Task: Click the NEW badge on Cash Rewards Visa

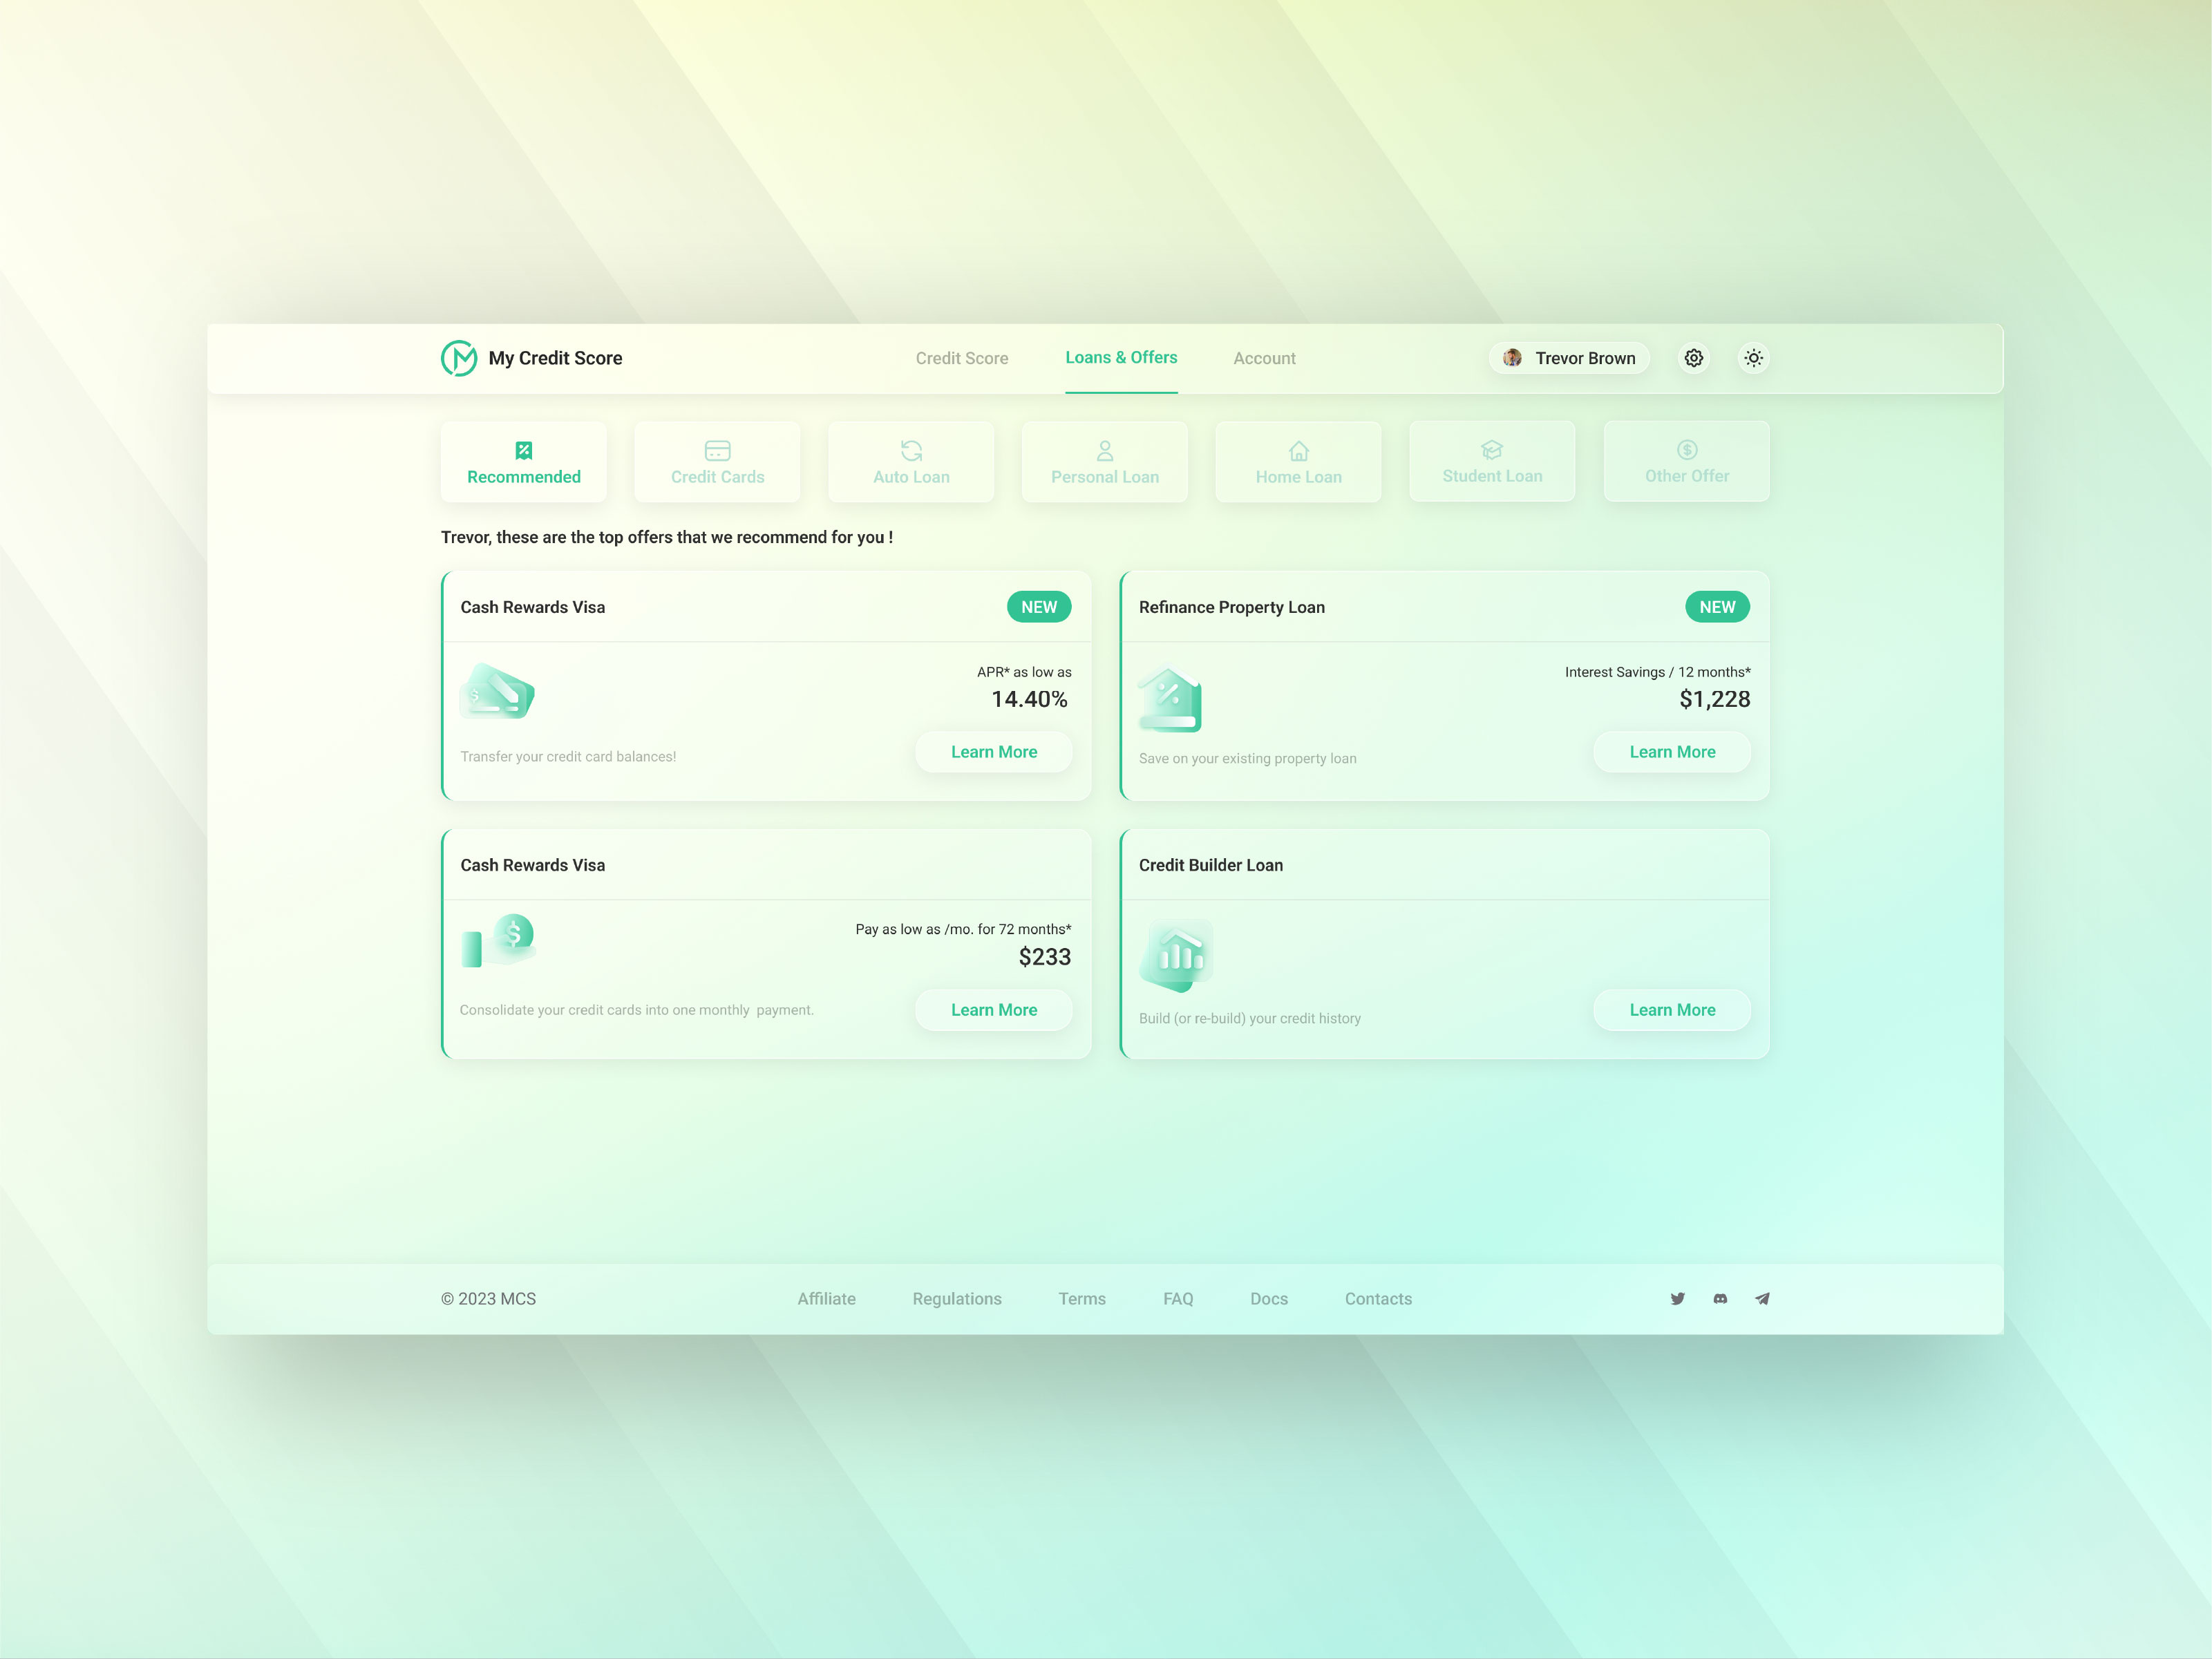Action: (1038, 606)
